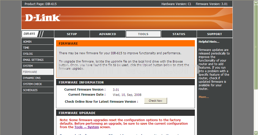Click 'Current Firmware Version :' label

(85, 90)
